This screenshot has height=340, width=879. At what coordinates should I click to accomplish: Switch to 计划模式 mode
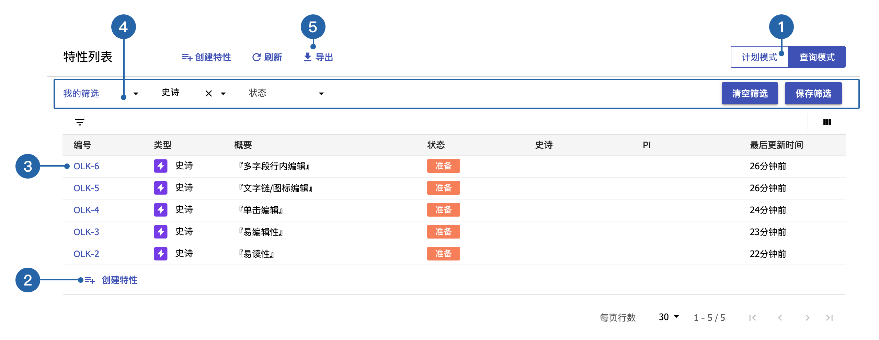coord(759,57)
